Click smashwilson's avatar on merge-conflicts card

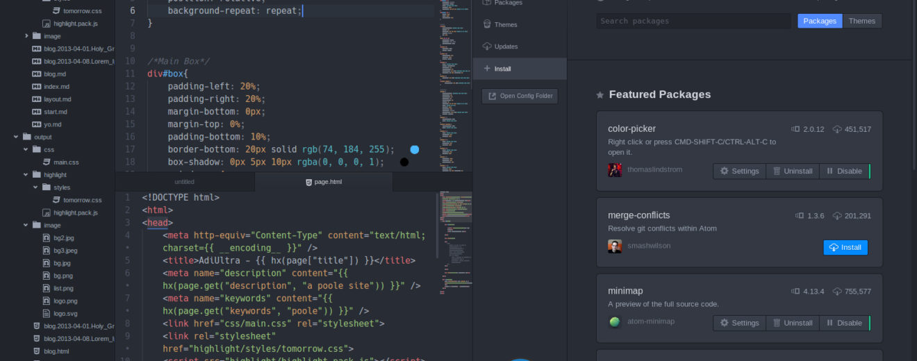615,246
